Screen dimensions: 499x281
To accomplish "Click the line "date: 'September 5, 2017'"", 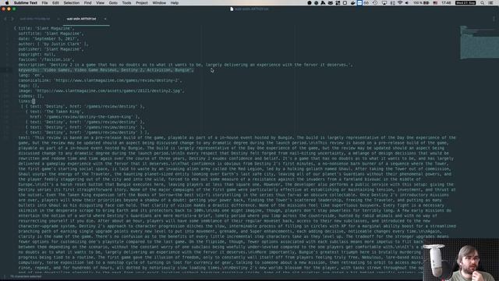I will pyautogui.click(x=48, y=38).
